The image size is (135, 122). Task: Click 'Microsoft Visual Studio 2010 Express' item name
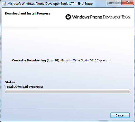pos(84,60)
